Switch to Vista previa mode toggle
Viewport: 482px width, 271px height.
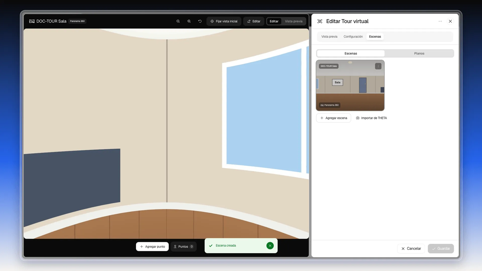pos(293,21)
